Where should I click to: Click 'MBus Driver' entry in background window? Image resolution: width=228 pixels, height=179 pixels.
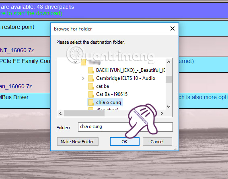pos(14,97)
